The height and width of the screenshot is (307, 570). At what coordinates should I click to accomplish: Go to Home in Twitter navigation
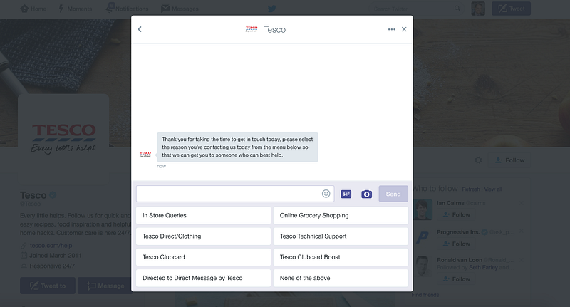(x=33, y=9)
